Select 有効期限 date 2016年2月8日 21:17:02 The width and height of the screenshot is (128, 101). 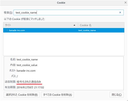[x=30, y=87]
